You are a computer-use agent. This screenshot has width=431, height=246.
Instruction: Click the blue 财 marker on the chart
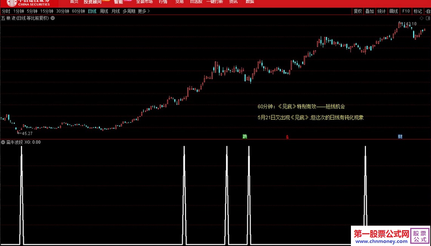click(x=400, y=137)
